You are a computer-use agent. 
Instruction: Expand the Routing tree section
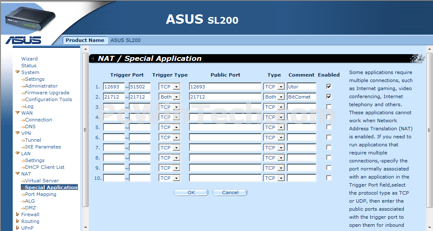[x=17, y=221]
